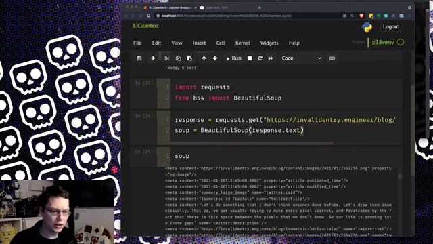Click the browser bookmark icon
Viewport: 433px width, 244px height.
tap(149, 16)
